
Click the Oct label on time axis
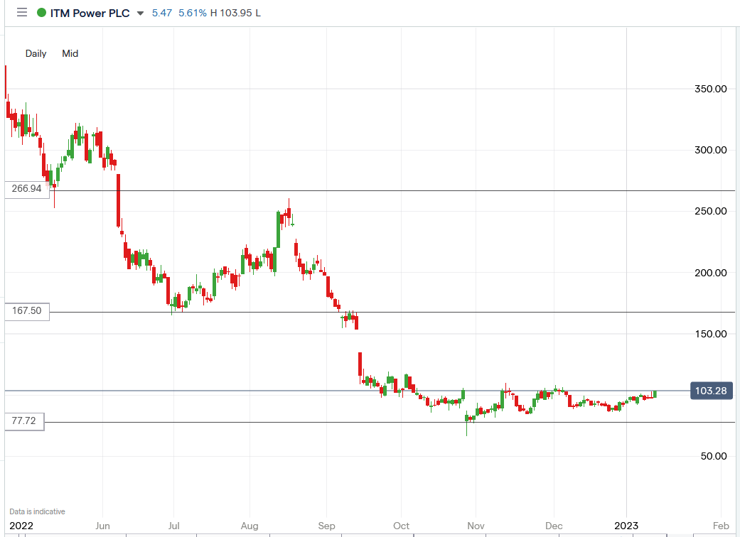(402, 526)
